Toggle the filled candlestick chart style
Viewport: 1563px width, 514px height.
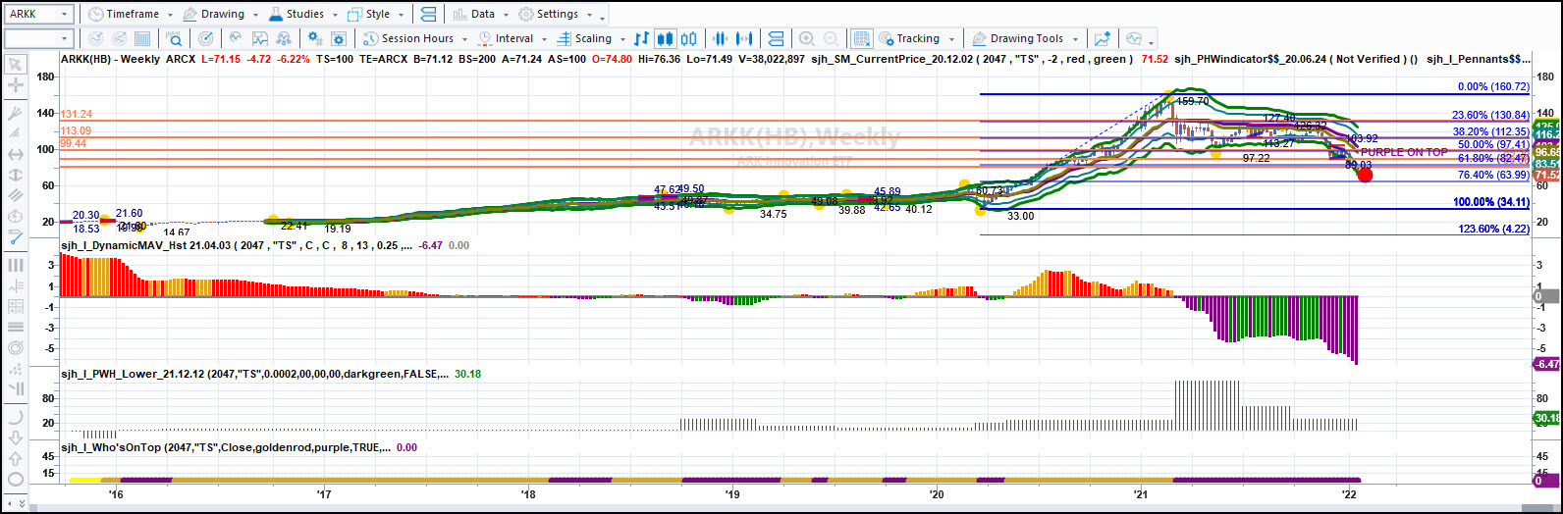tap(666, 38)
